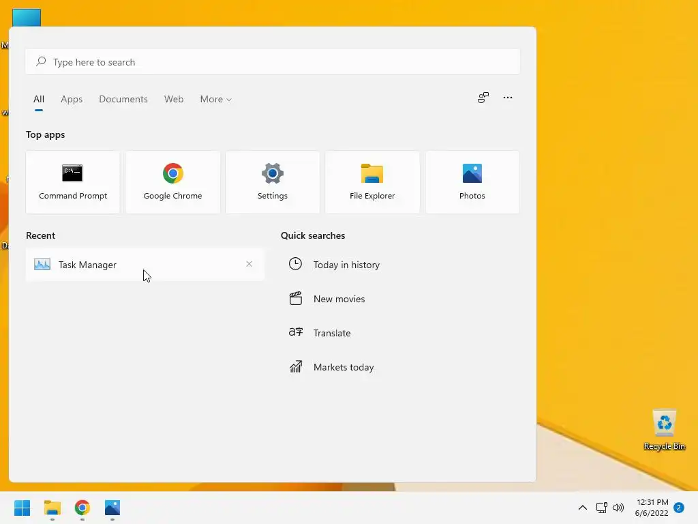Open the Settings app tile
Image resolution: width=698 pixels, height=524 pixels.
pyautogui.click(x=273, y=182)
